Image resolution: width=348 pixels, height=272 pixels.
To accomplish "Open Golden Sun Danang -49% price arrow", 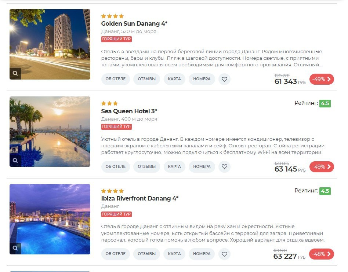I will point(322,79).
